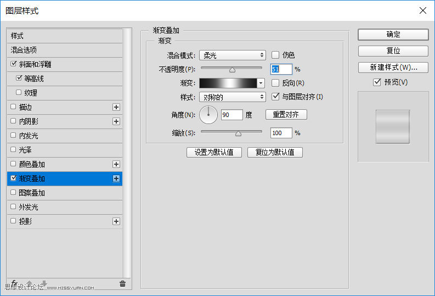
Task: Open the gradient picker dropdown arrow
Action: coord(261,83)
